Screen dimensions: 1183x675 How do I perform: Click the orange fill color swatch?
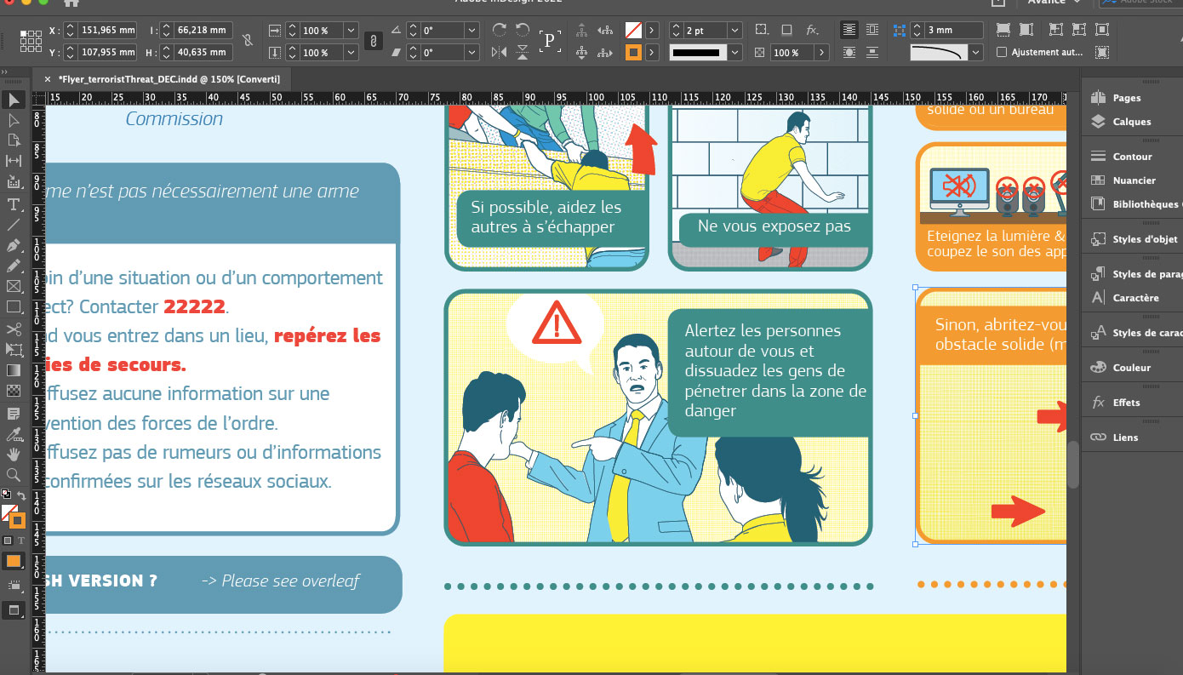point(632,51)
